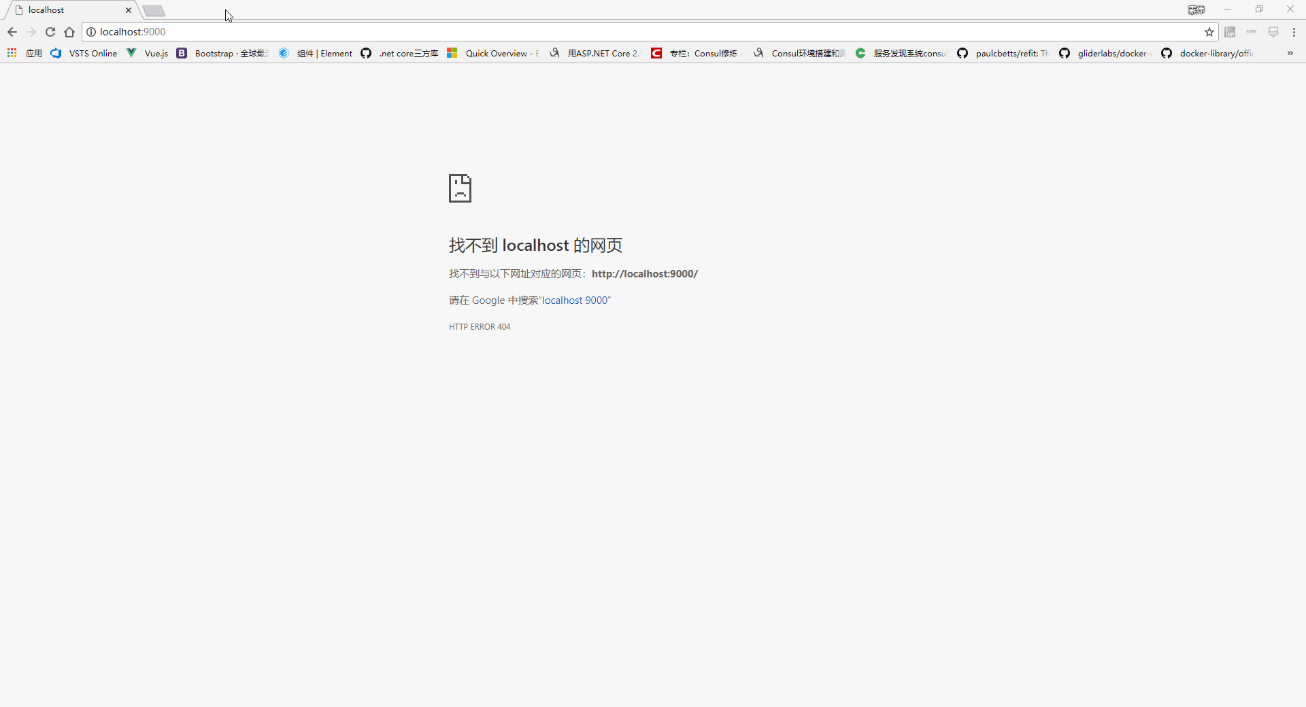The width and height of the screenshot is (1306, 707).
Task: Go back with the browser back arrow
Action: 12,32
